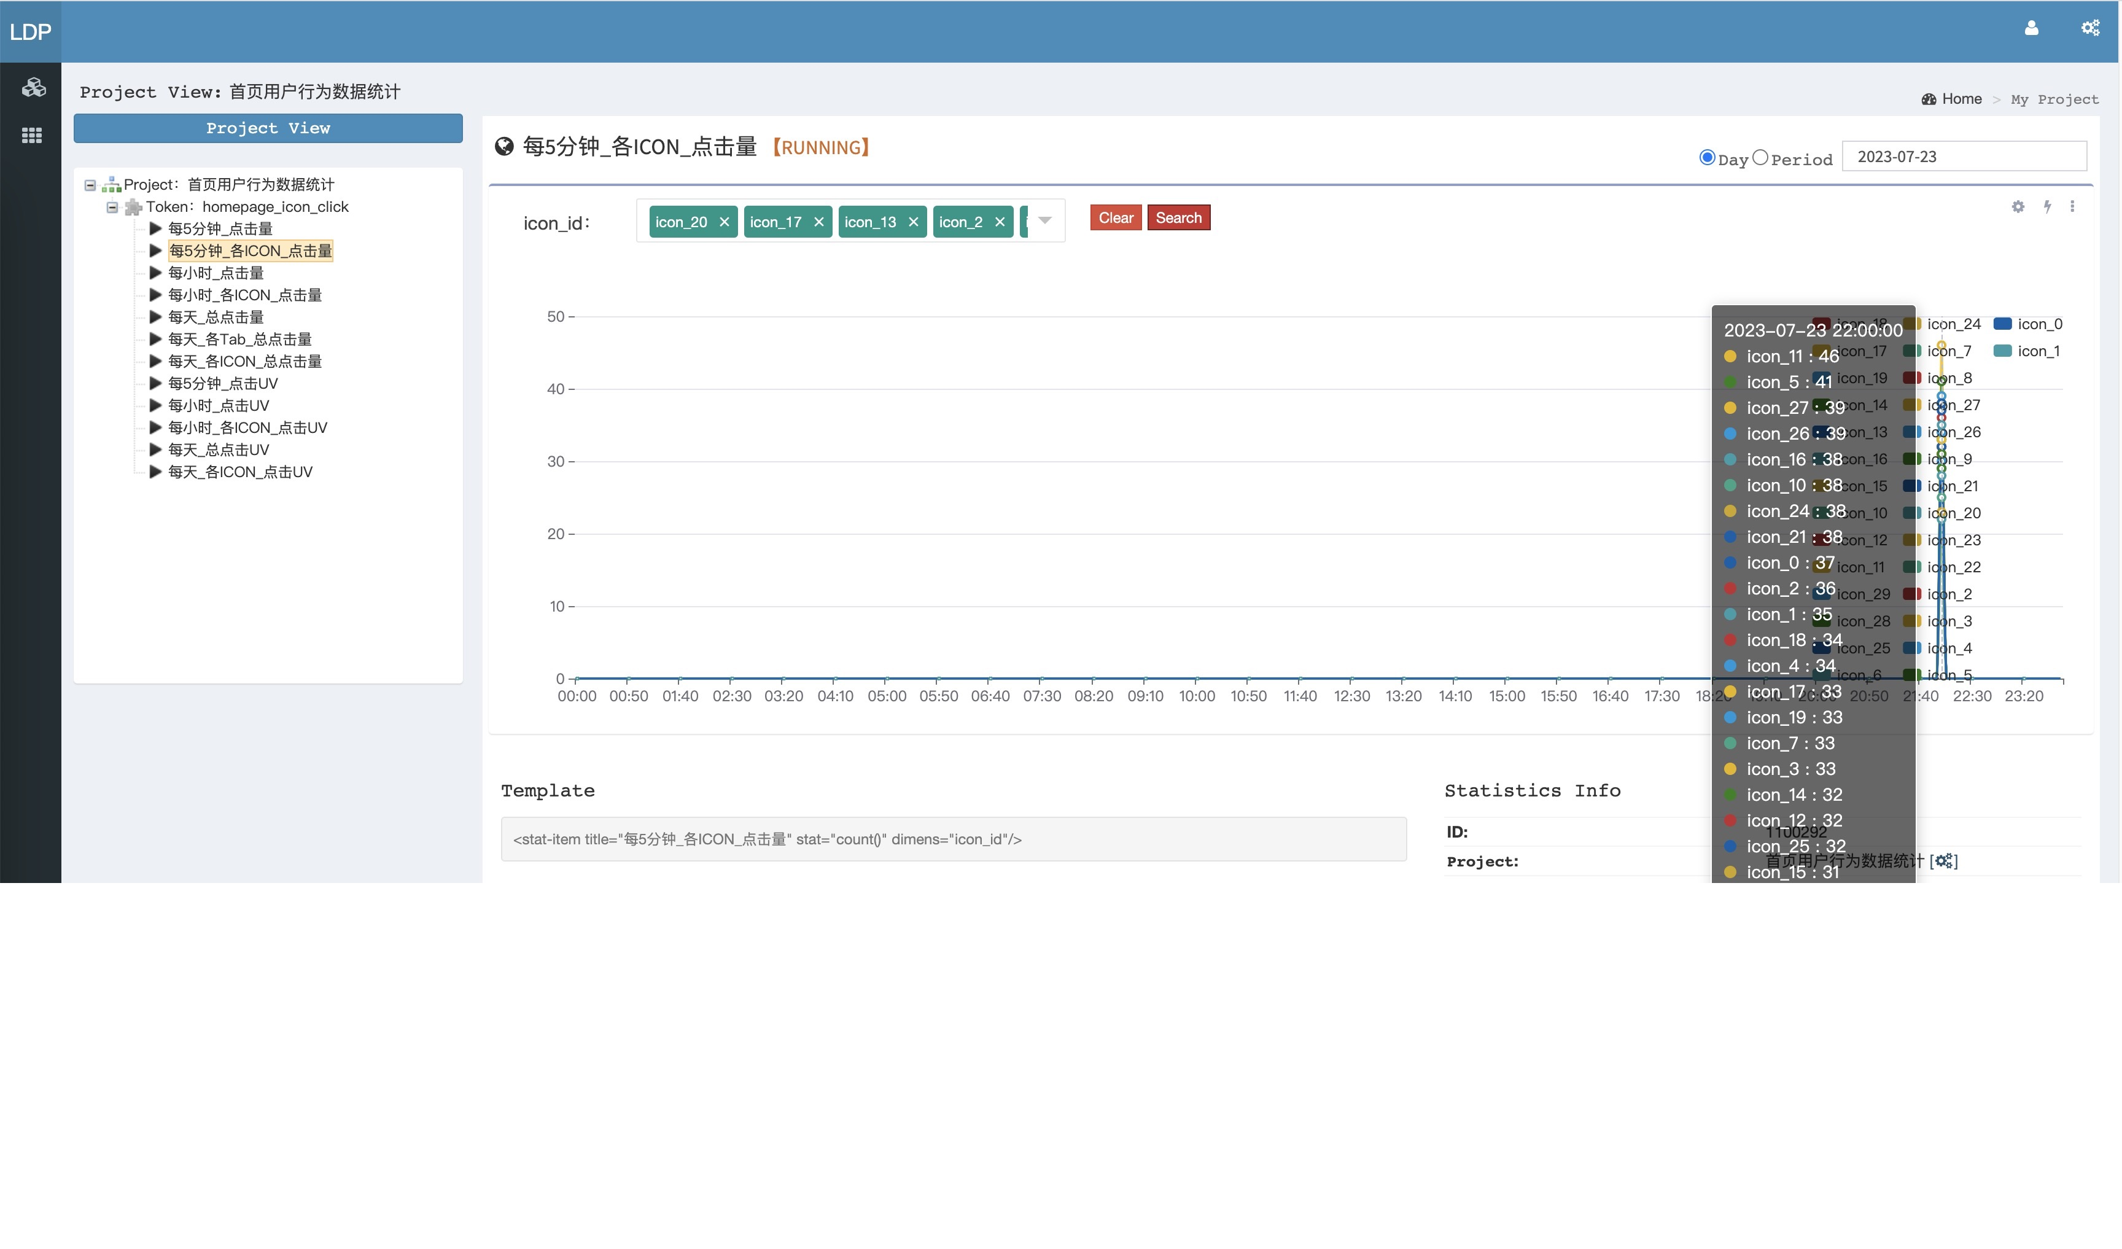Remove the icon_2 filter tag
This screenshot has width=2122, height=1249.
pos(1000,222)
